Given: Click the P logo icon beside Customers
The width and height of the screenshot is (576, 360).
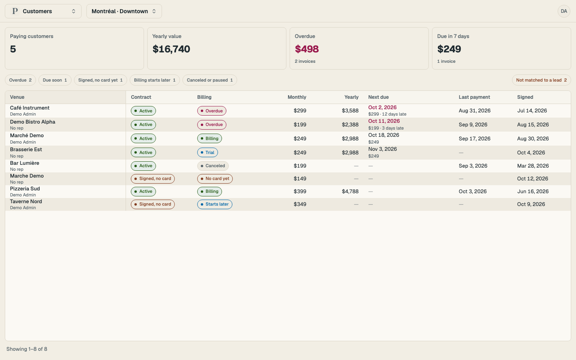Looking at the screenshot, I should click(15, 11).
